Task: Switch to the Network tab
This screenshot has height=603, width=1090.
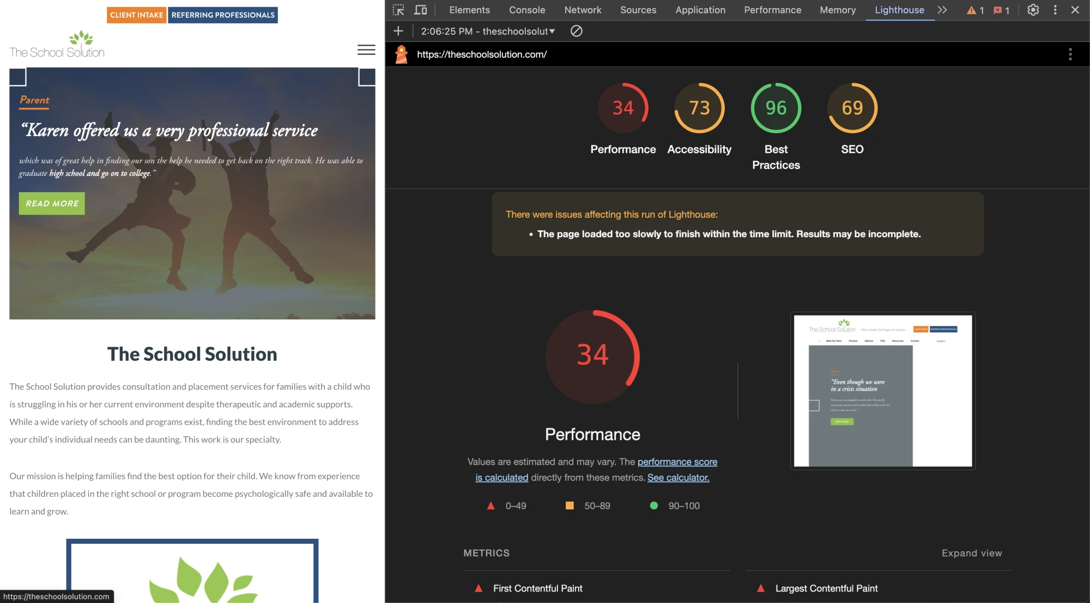Action: click(x=583, y=10)
